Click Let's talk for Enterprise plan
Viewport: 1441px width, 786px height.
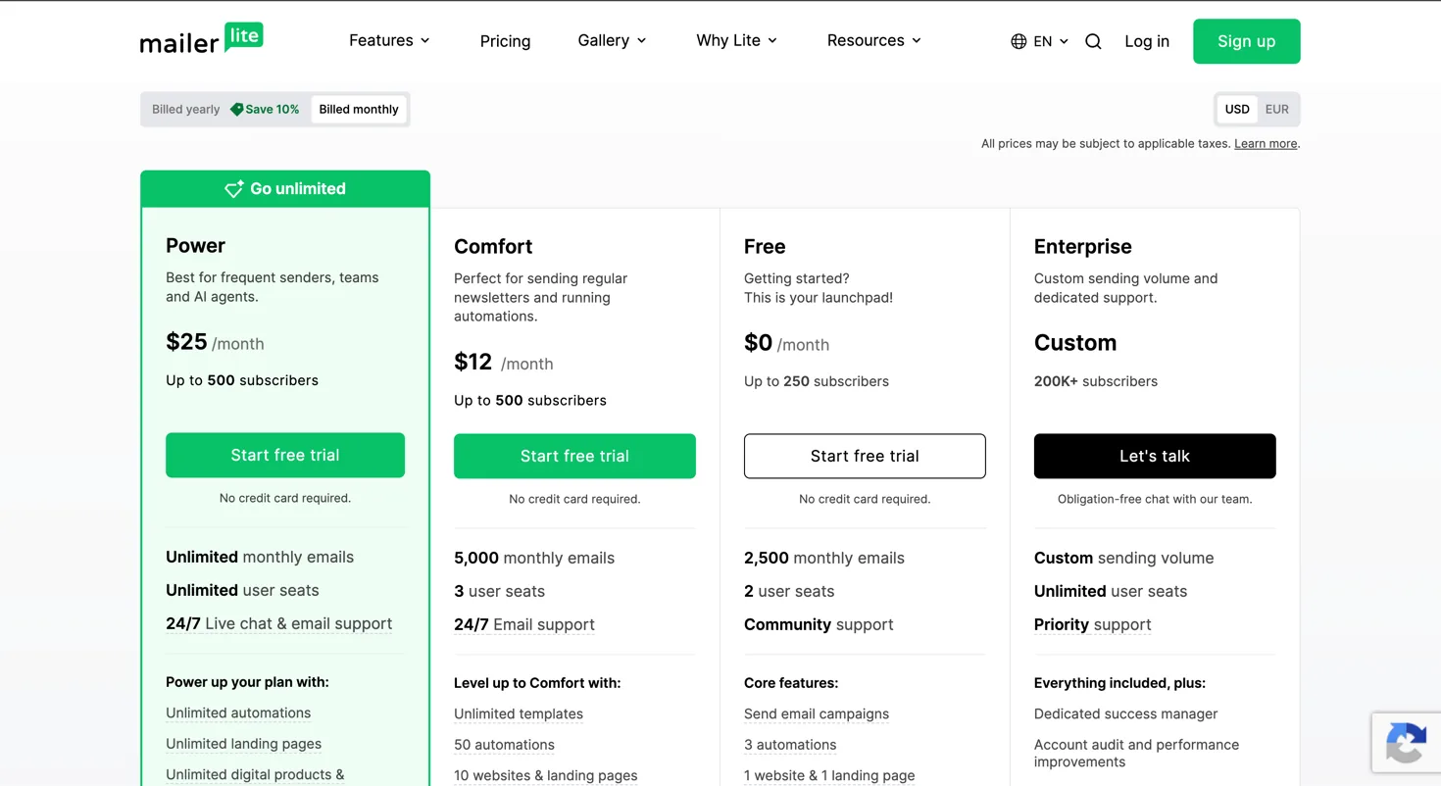pos(1155,456)
